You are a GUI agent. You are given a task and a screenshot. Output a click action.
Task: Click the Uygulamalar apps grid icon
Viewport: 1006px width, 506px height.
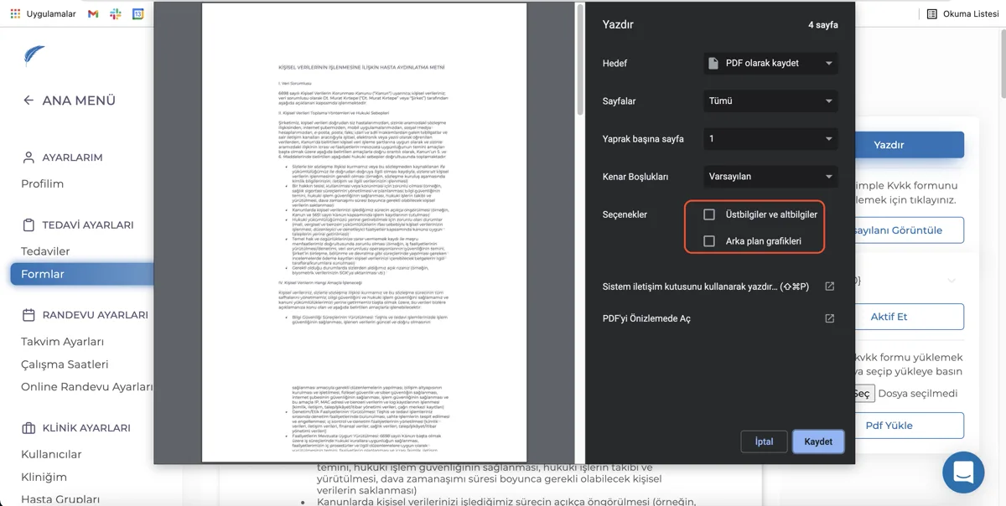point(15,14)
